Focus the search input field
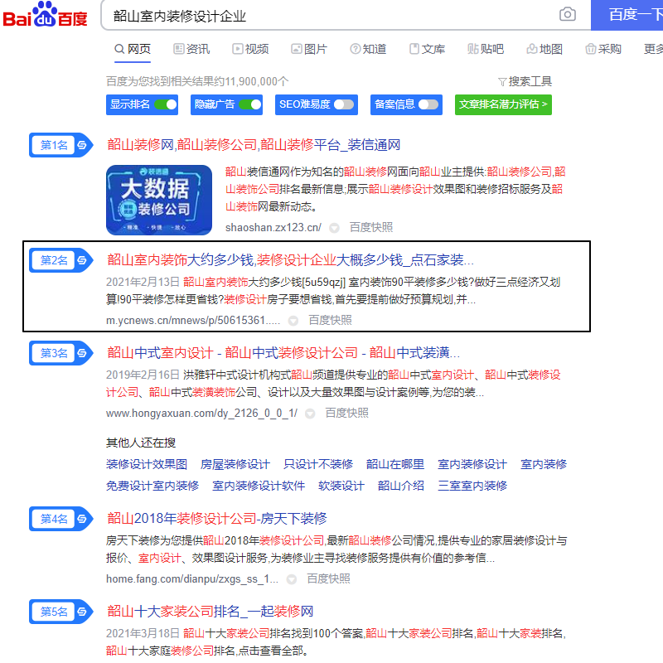Viewport: 663px width, 663px height. [x=330, y=16]
